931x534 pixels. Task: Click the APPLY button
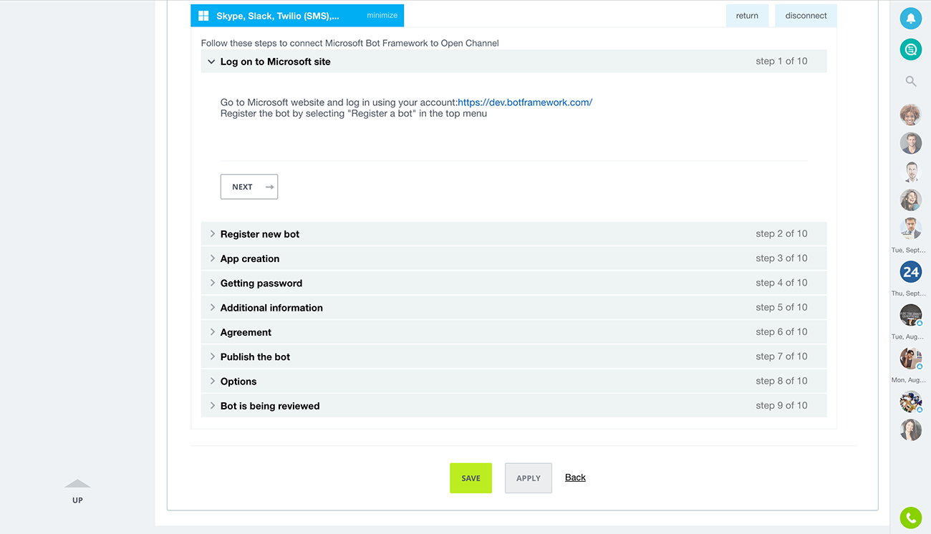(x=528, y=478)
